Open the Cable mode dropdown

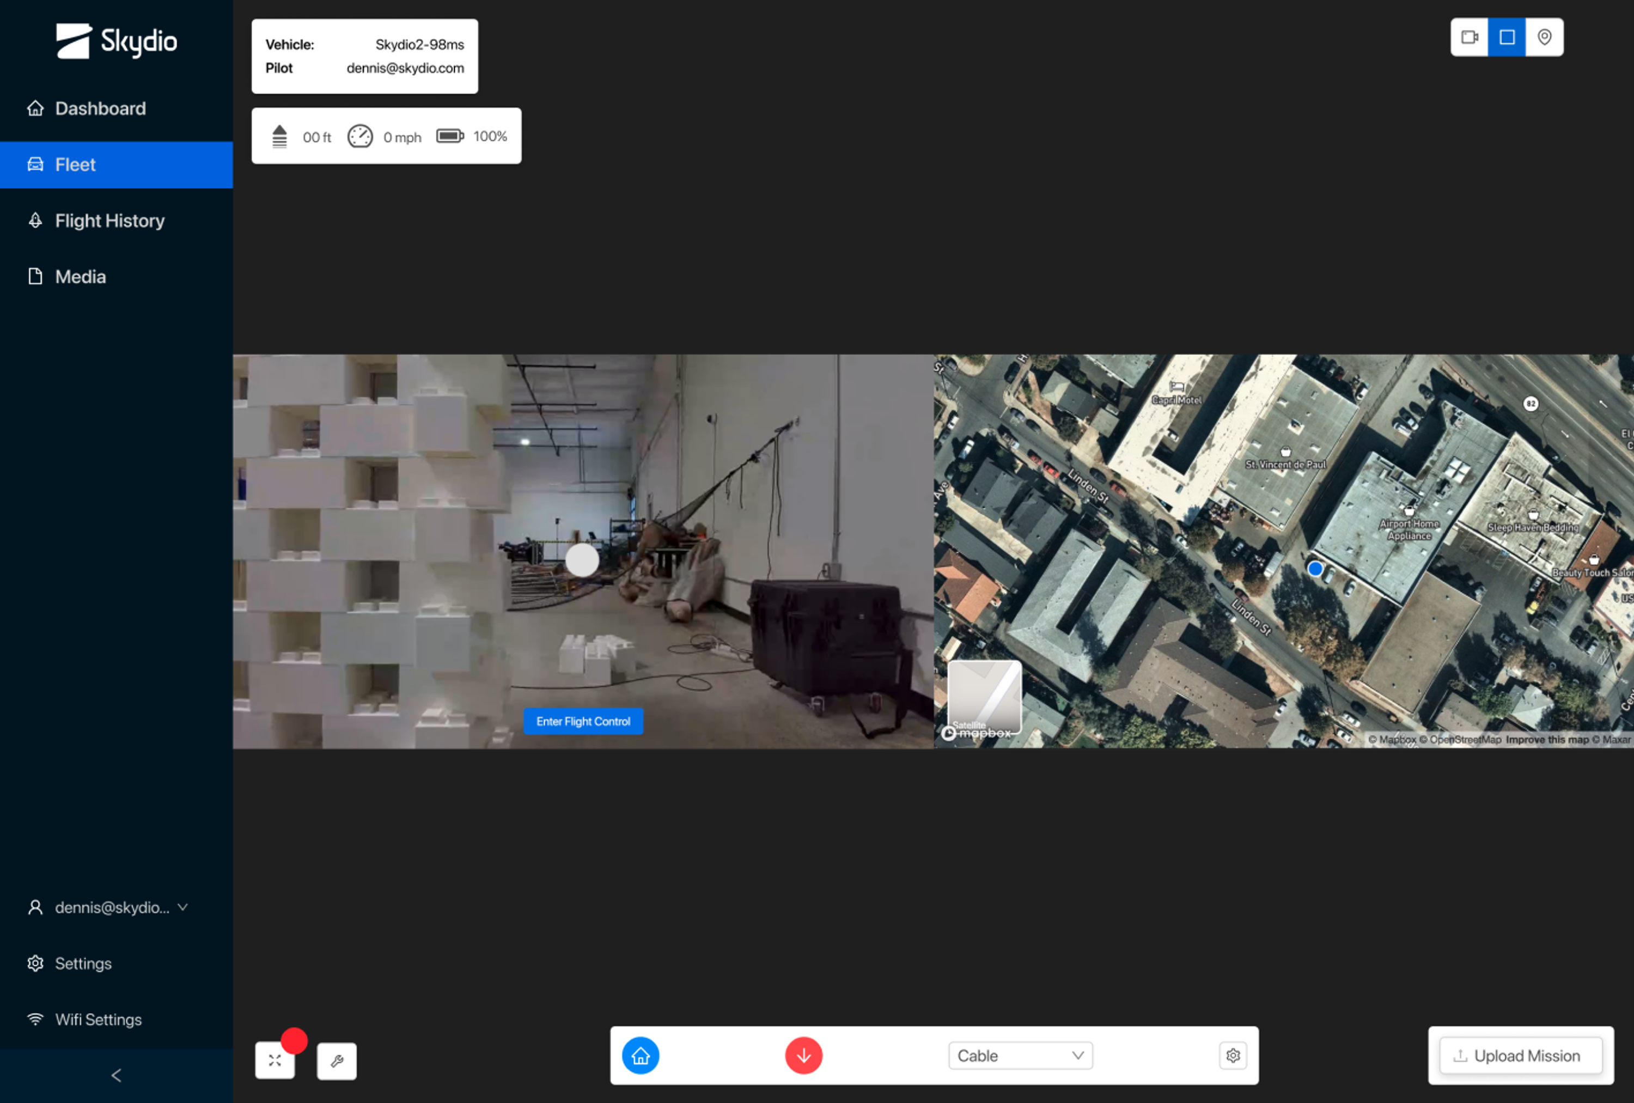click(1020, 1055)
